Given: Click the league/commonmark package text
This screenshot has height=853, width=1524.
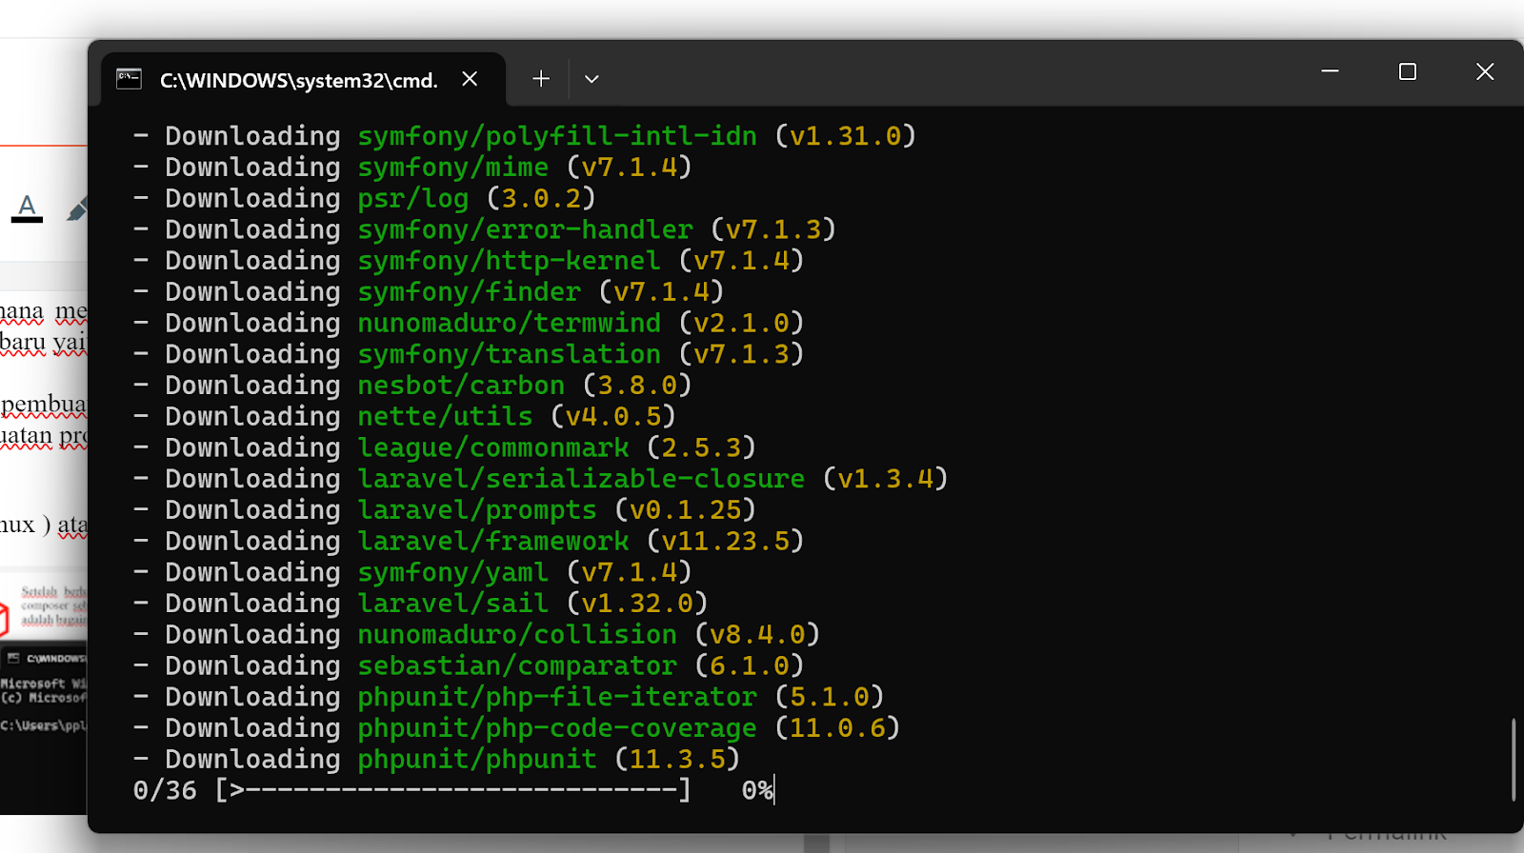Looking at the screenshot, I should click(x=493, y=448).
